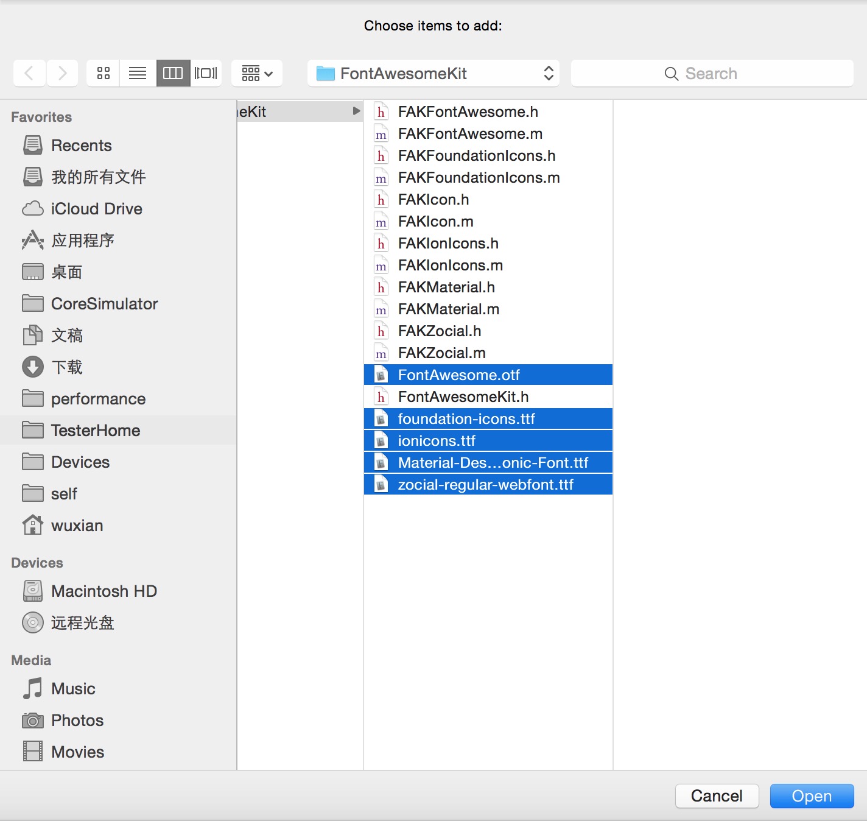Switch to list view
Screen dimensions: 867x821
[x=138, y=74]
